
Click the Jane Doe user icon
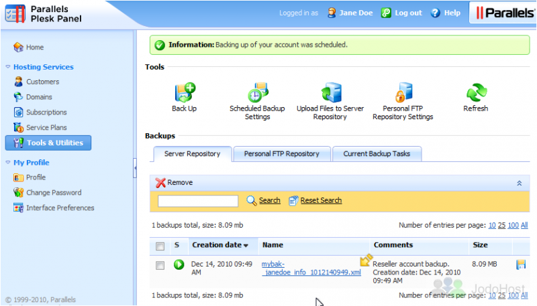click(332, 13)
